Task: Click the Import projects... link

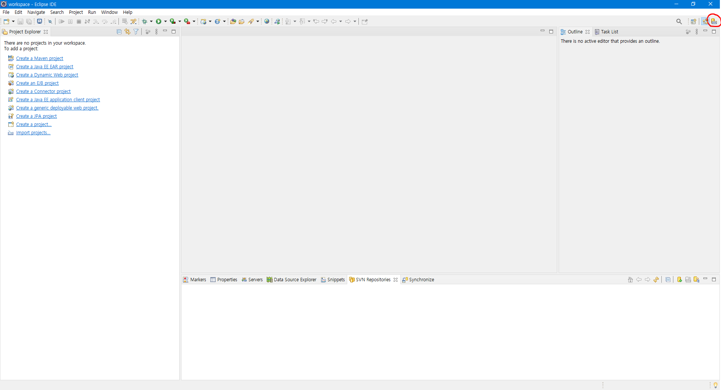Action: [33, 133]
